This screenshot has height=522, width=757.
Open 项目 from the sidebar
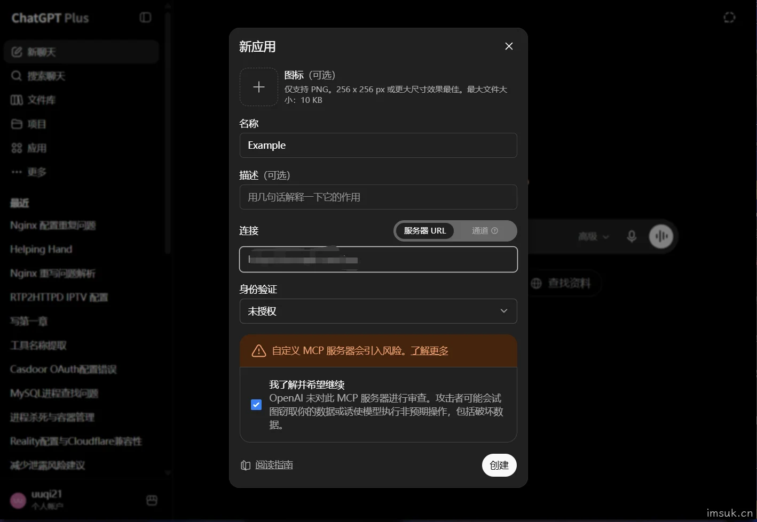(82, 124)
